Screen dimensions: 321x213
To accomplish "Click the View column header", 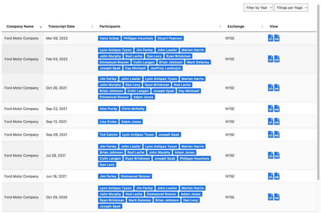I will [x=274, y=26].
